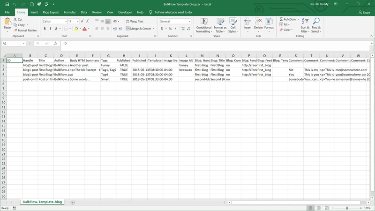Image resolution: width=375 pixels, height=211 pixels.
Task: Click the Undo arrow in title bar
Action: click(x=15, y=4)
